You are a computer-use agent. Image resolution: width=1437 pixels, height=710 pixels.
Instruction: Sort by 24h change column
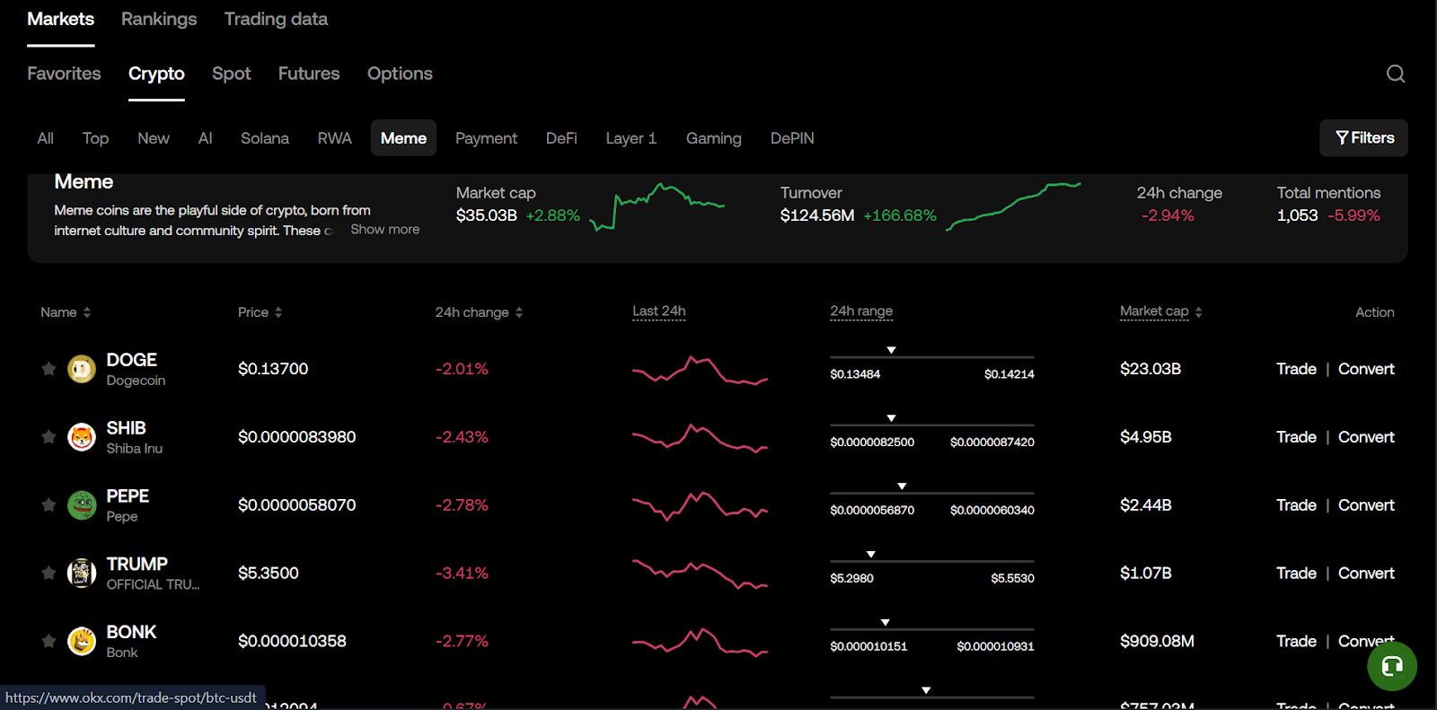point(478,312)
